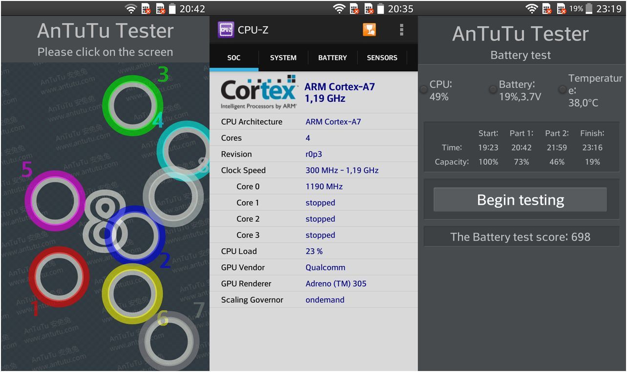Tap the CPU-Z app logo icon

[x=226, y=30]
